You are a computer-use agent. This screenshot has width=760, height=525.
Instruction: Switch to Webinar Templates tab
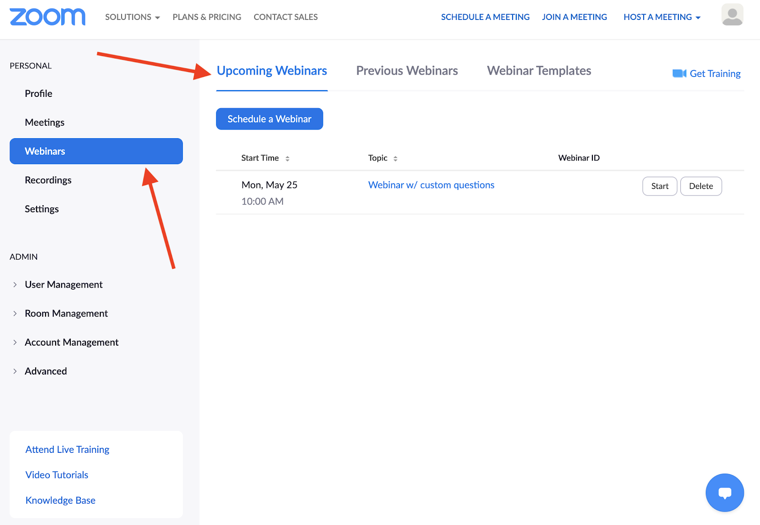pyautogui.click(x=539, y=71)
